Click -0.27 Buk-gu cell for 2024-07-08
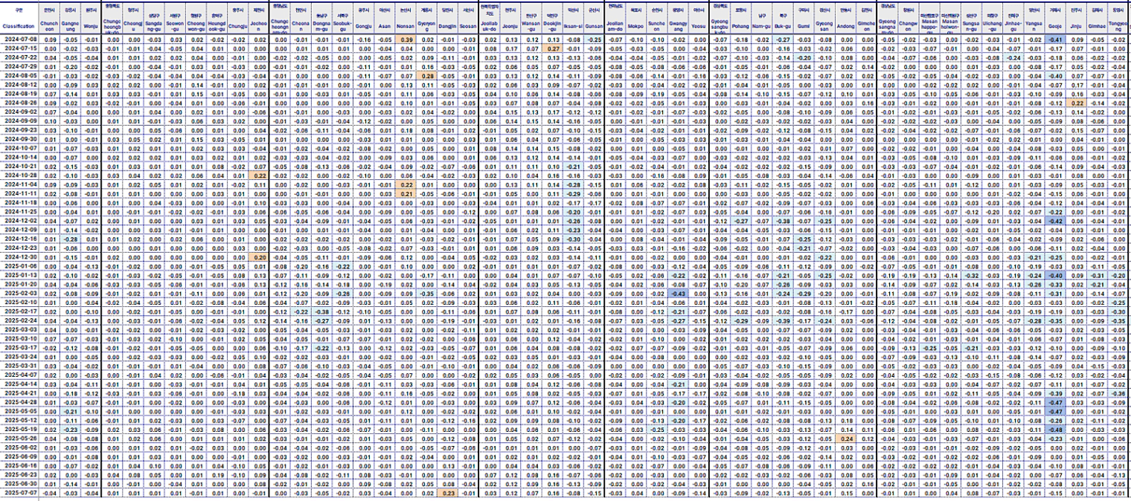The height and width of the screenshot is (501, 1131). [x=783, y=39]
